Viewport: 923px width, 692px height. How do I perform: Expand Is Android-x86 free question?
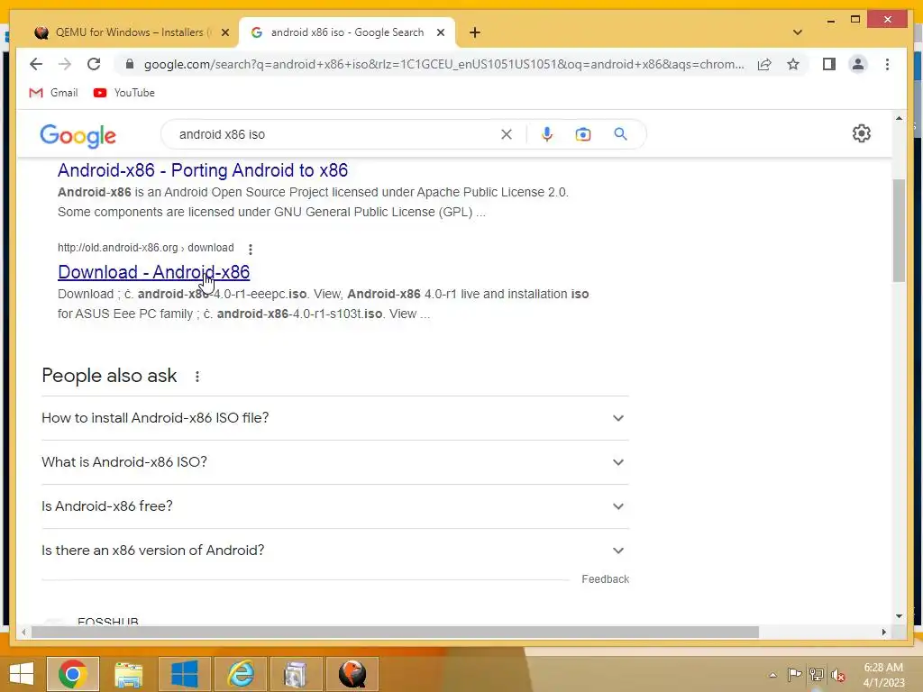[x=335, y=506]
